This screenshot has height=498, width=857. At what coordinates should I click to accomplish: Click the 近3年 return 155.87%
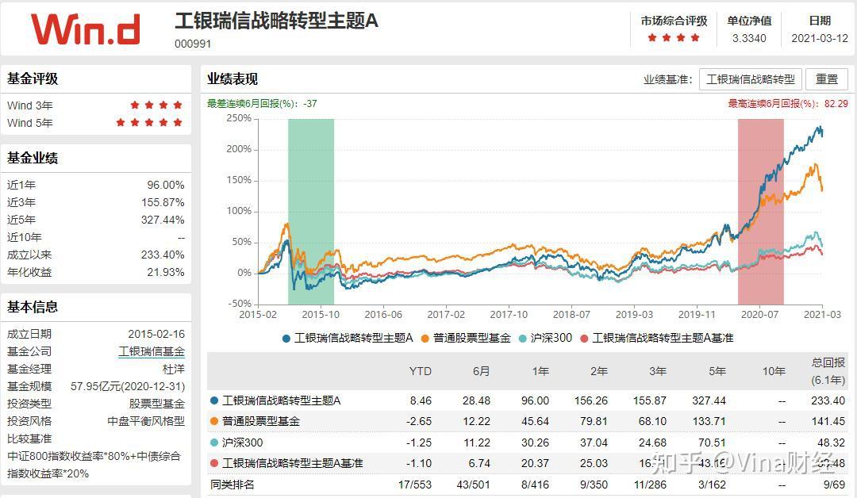coord(163,202)
